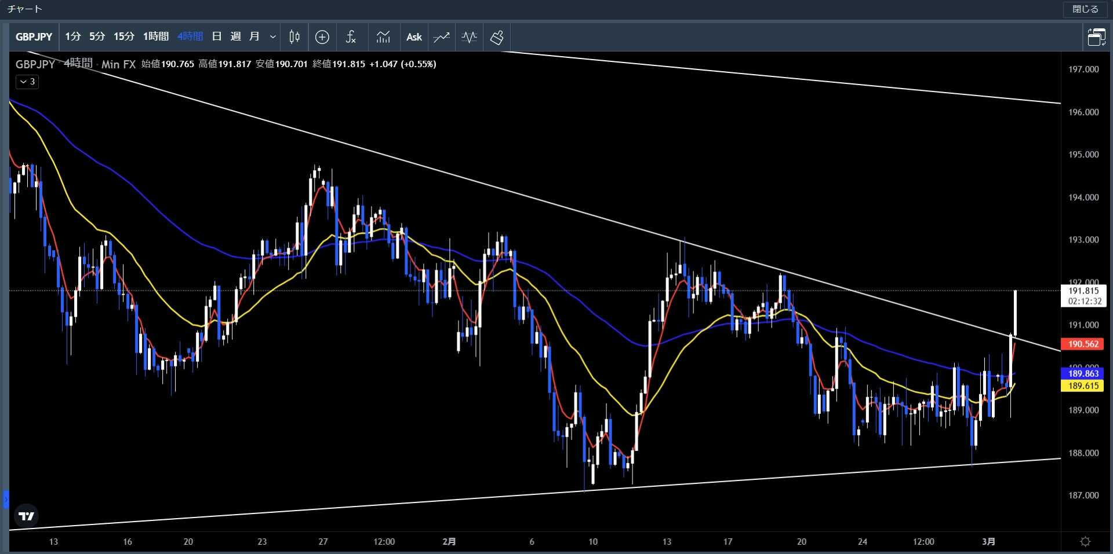Click the 197.000 price axis label

click(1083, 69)
